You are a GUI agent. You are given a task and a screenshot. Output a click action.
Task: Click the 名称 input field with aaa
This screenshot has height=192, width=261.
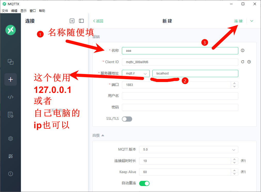point(180,51)
